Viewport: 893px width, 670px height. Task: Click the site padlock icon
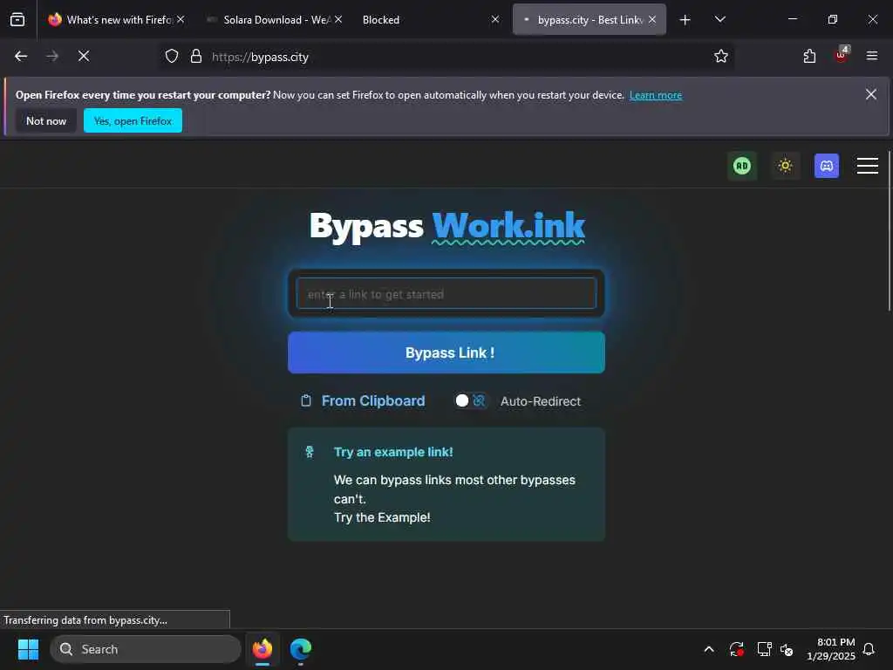click(196, 56)
